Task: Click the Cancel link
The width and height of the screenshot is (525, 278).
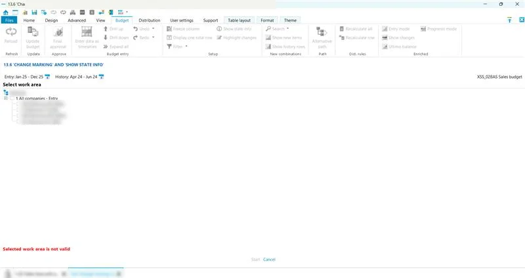Action: pos(269,260)
